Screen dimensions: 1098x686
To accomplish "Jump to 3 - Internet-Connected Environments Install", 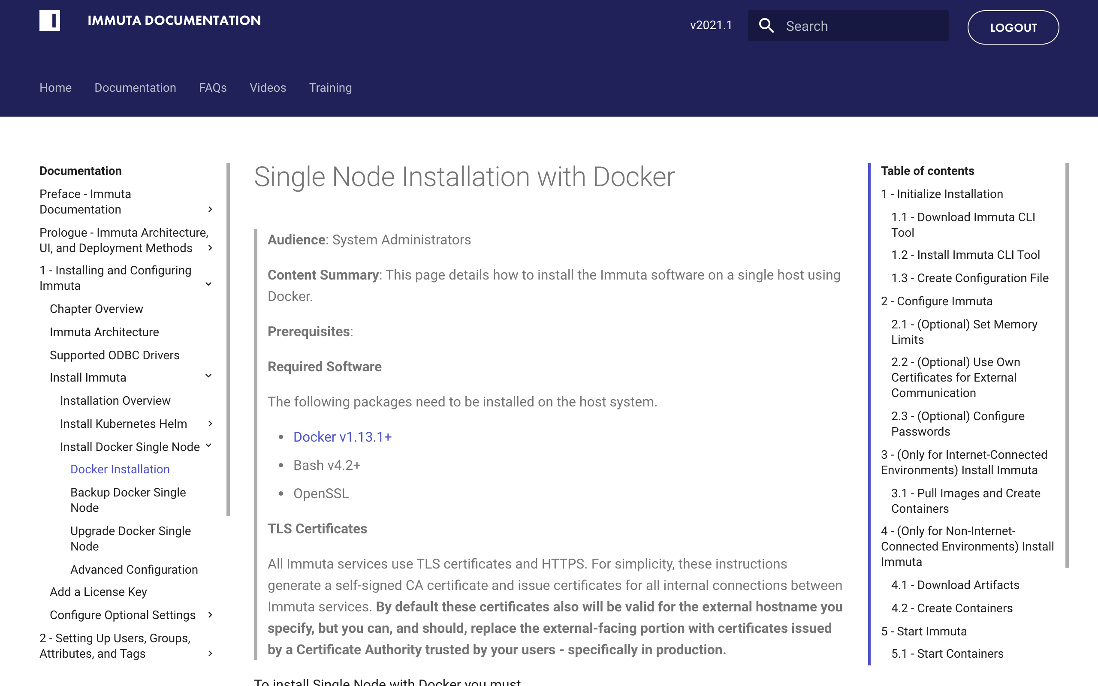I will tap(964, 462).
